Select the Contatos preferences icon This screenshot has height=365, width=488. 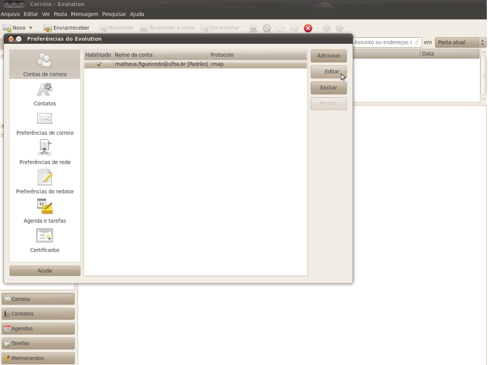pyautogui.click(x=45, y=94)
